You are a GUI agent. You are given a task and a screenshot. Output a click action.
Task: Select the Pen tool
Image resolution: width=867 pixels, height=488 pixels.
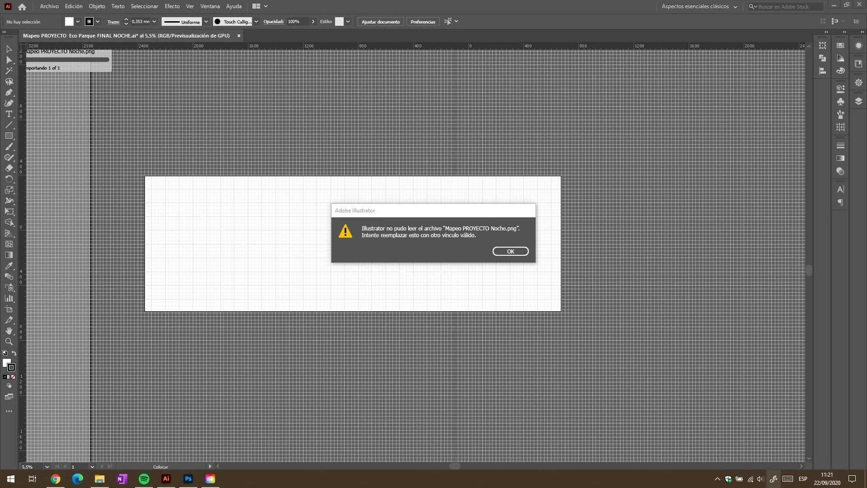[x=9, y=92]
